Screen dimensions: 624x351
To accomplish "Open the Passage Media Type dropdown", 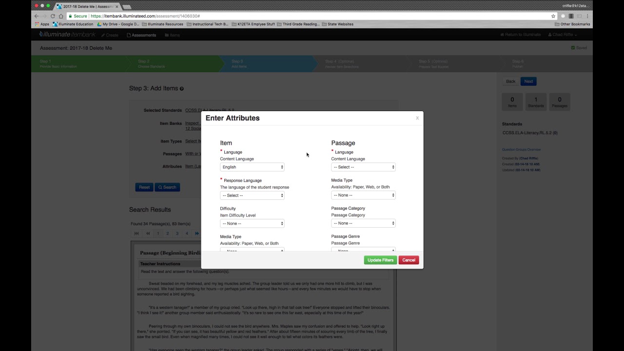I will (363, 195).
